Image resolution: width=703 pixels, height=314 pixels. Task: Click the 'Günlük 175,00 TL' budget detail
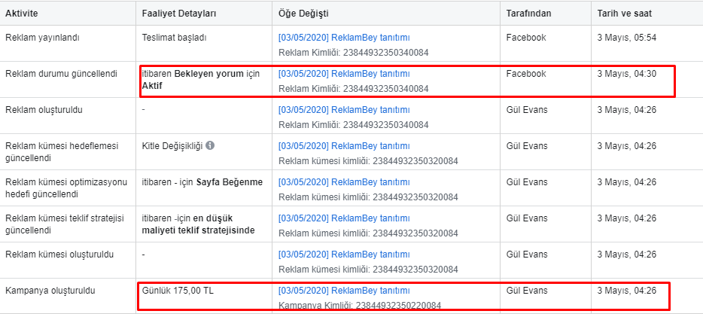(178, 291)
